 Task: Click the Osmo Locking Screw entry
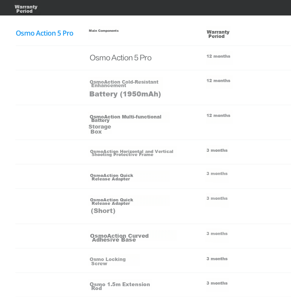pyautogui.click(x=107, y=261)
